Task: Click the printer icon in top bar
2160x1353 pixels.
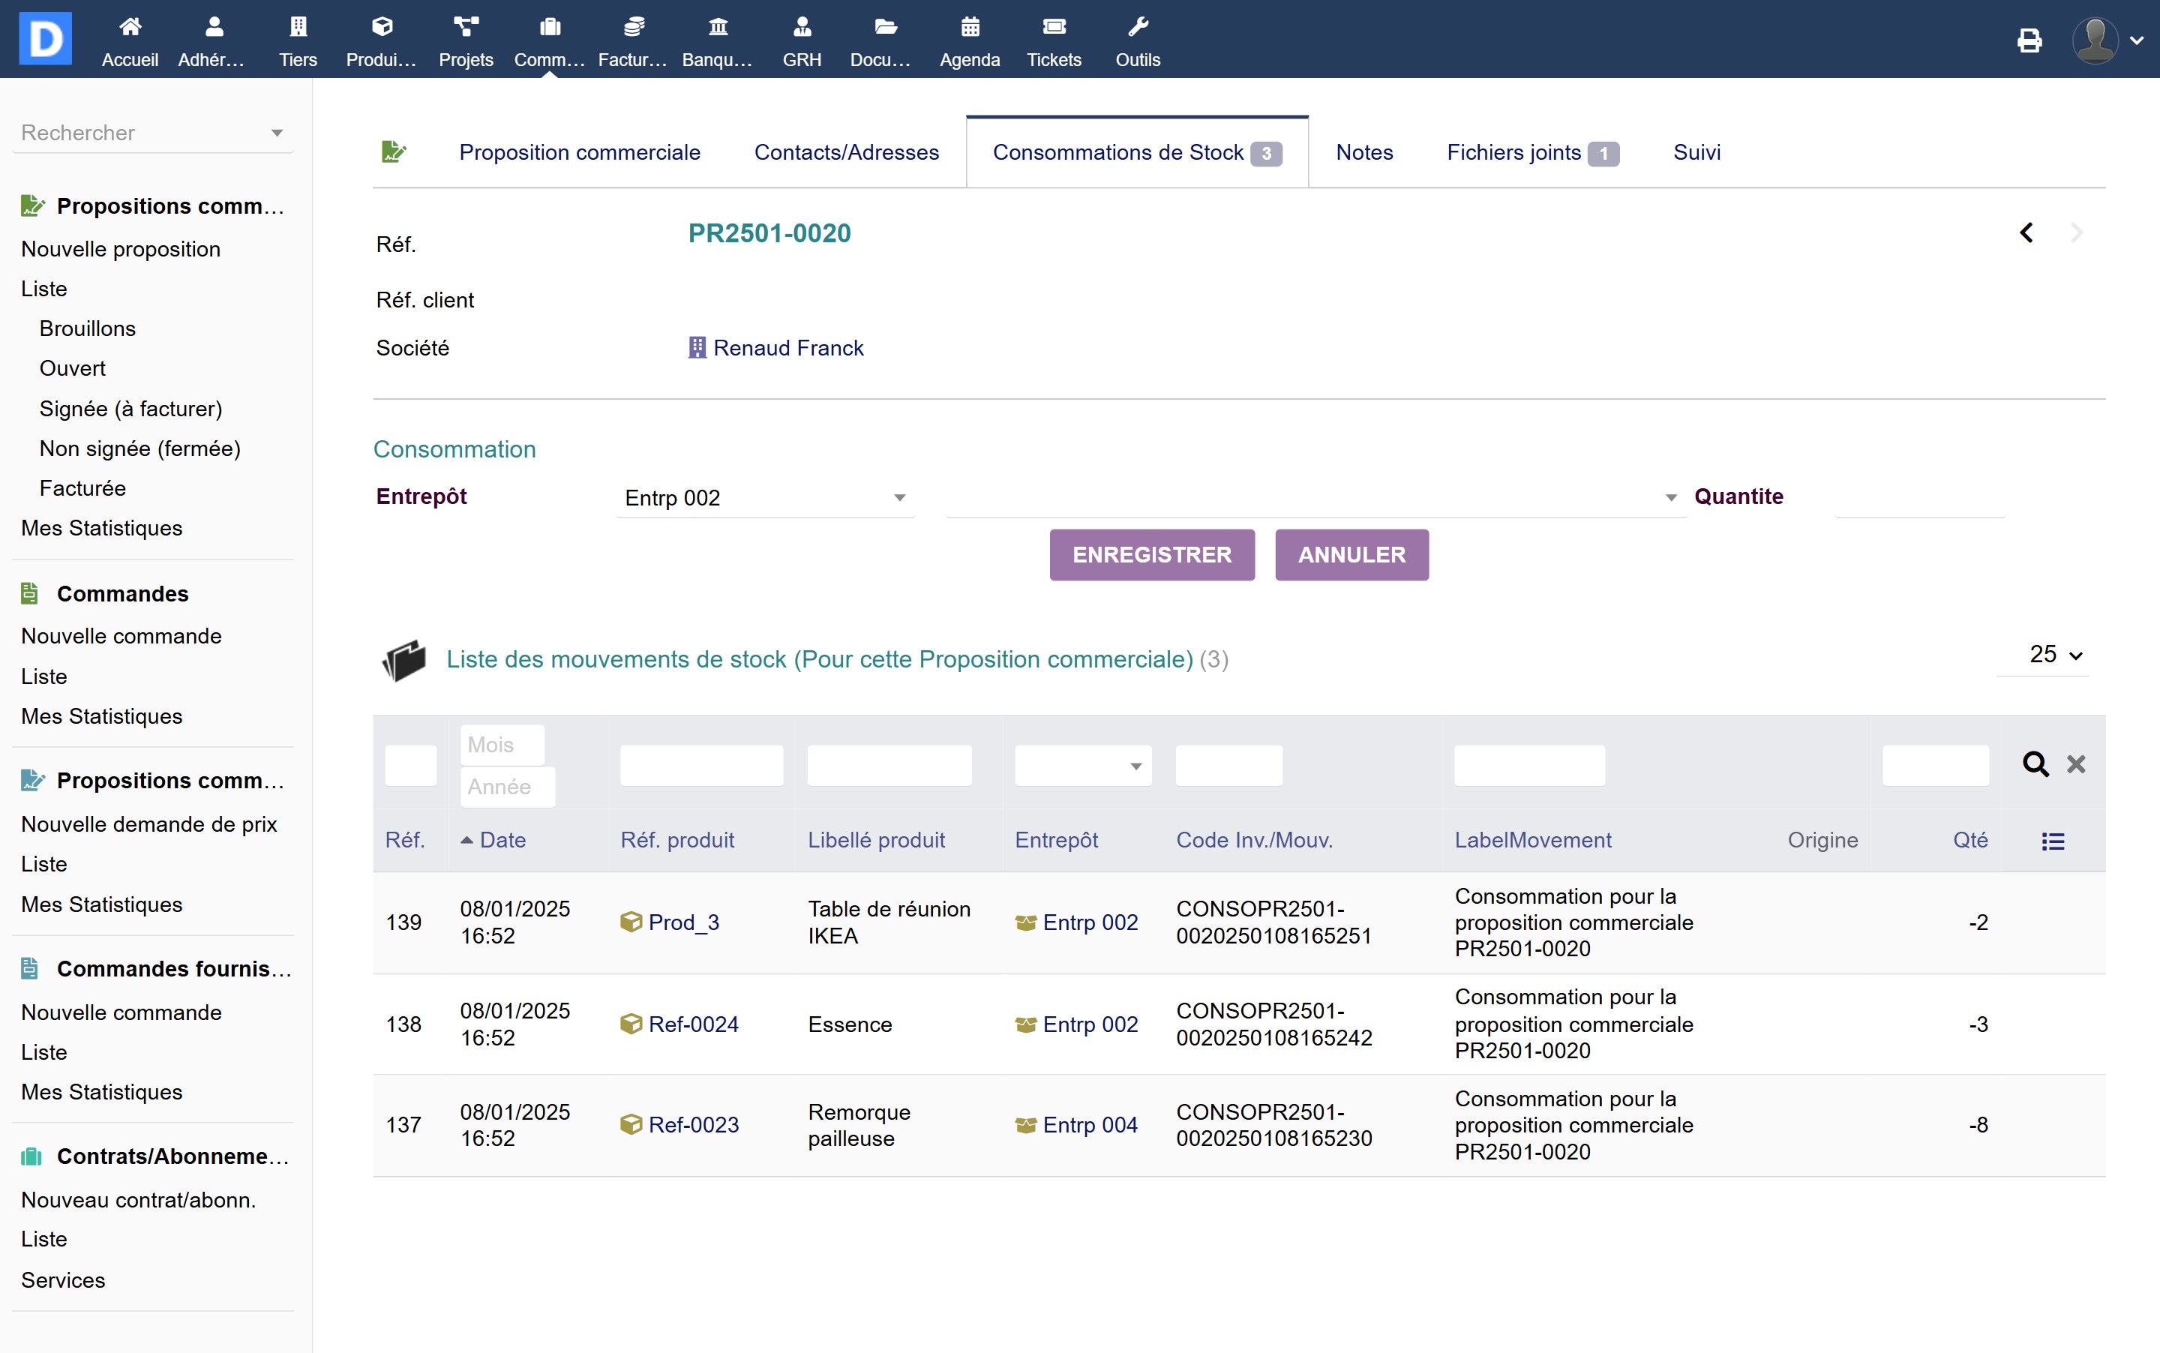Action: 2029,40
